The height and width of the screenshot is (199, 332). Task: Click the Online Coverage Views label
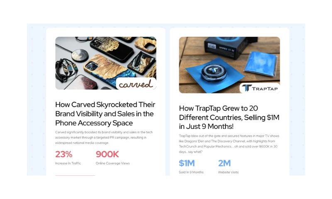click(x=112, y=163)
